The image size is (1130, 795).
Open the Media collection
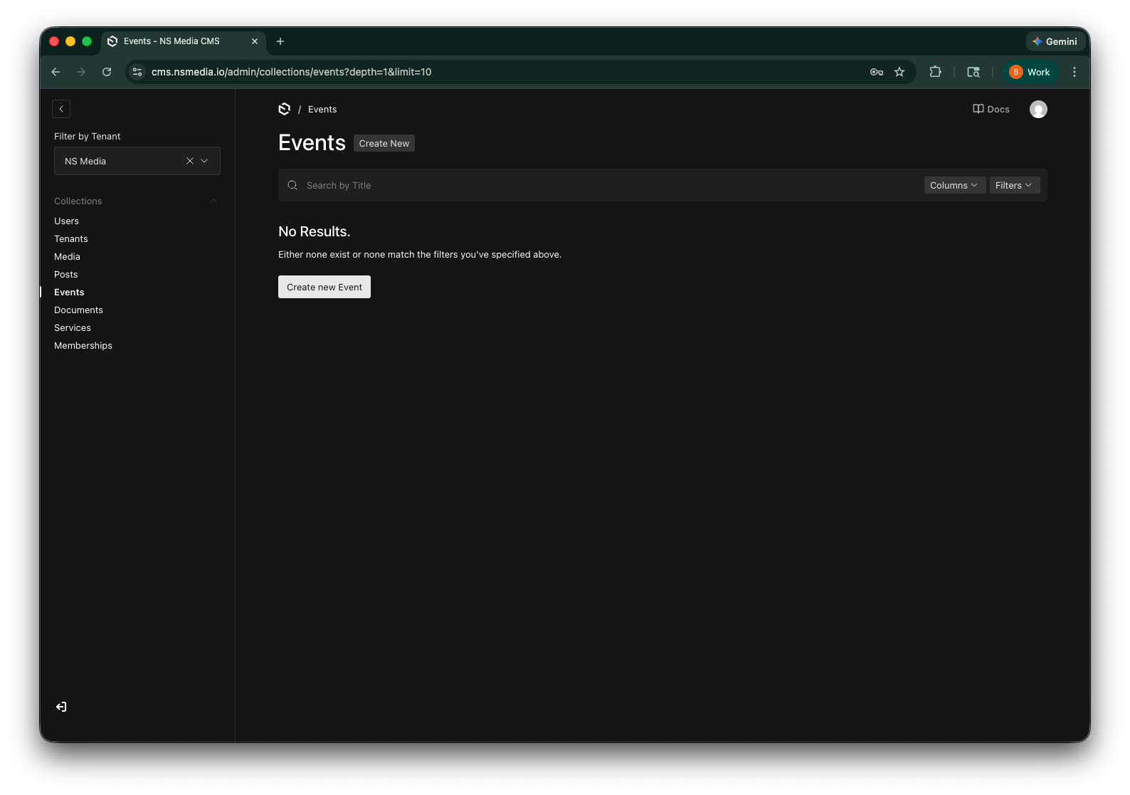67,257
